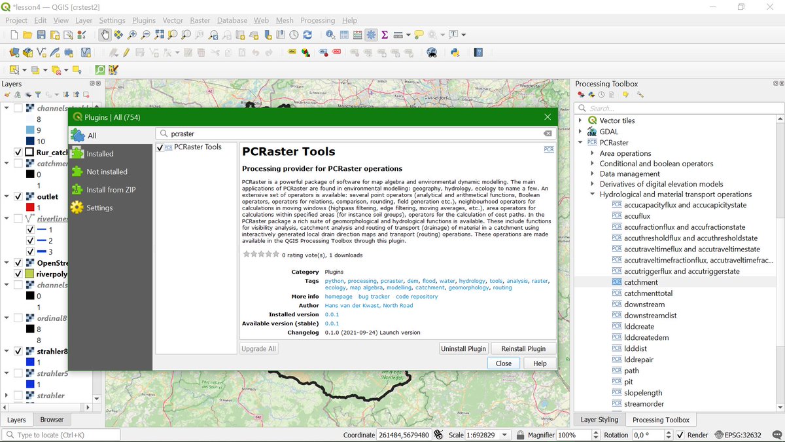Open project with the folder icon
This screenshot has height=442, width=785.
(x=27, y=35)
